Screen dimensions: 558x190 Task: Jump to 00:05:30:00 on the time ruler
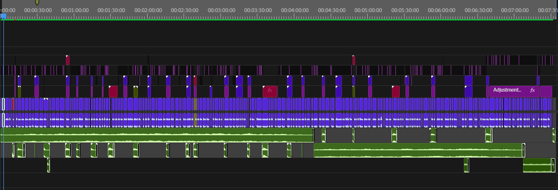(x=405, y=10)
